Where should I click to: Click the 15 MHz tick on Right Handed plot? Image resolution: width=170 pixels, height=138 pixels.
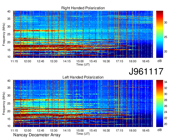(9, 50)
